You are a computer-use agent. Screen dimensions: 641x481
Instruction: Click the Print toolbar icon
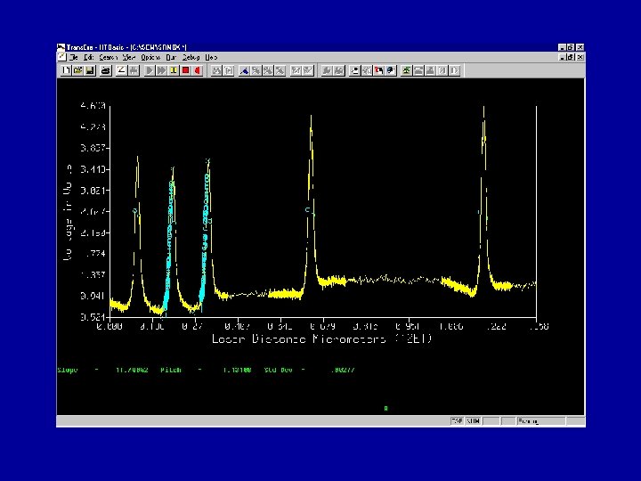click(105, 69)
